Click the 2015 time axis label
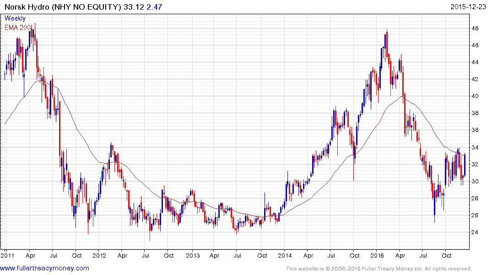492x275 pixels. point(377,255)
